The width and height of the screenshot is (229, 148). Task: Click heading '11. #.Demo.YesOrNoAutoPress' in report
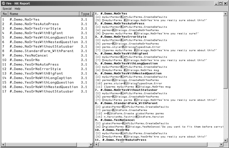click(120, 140)
